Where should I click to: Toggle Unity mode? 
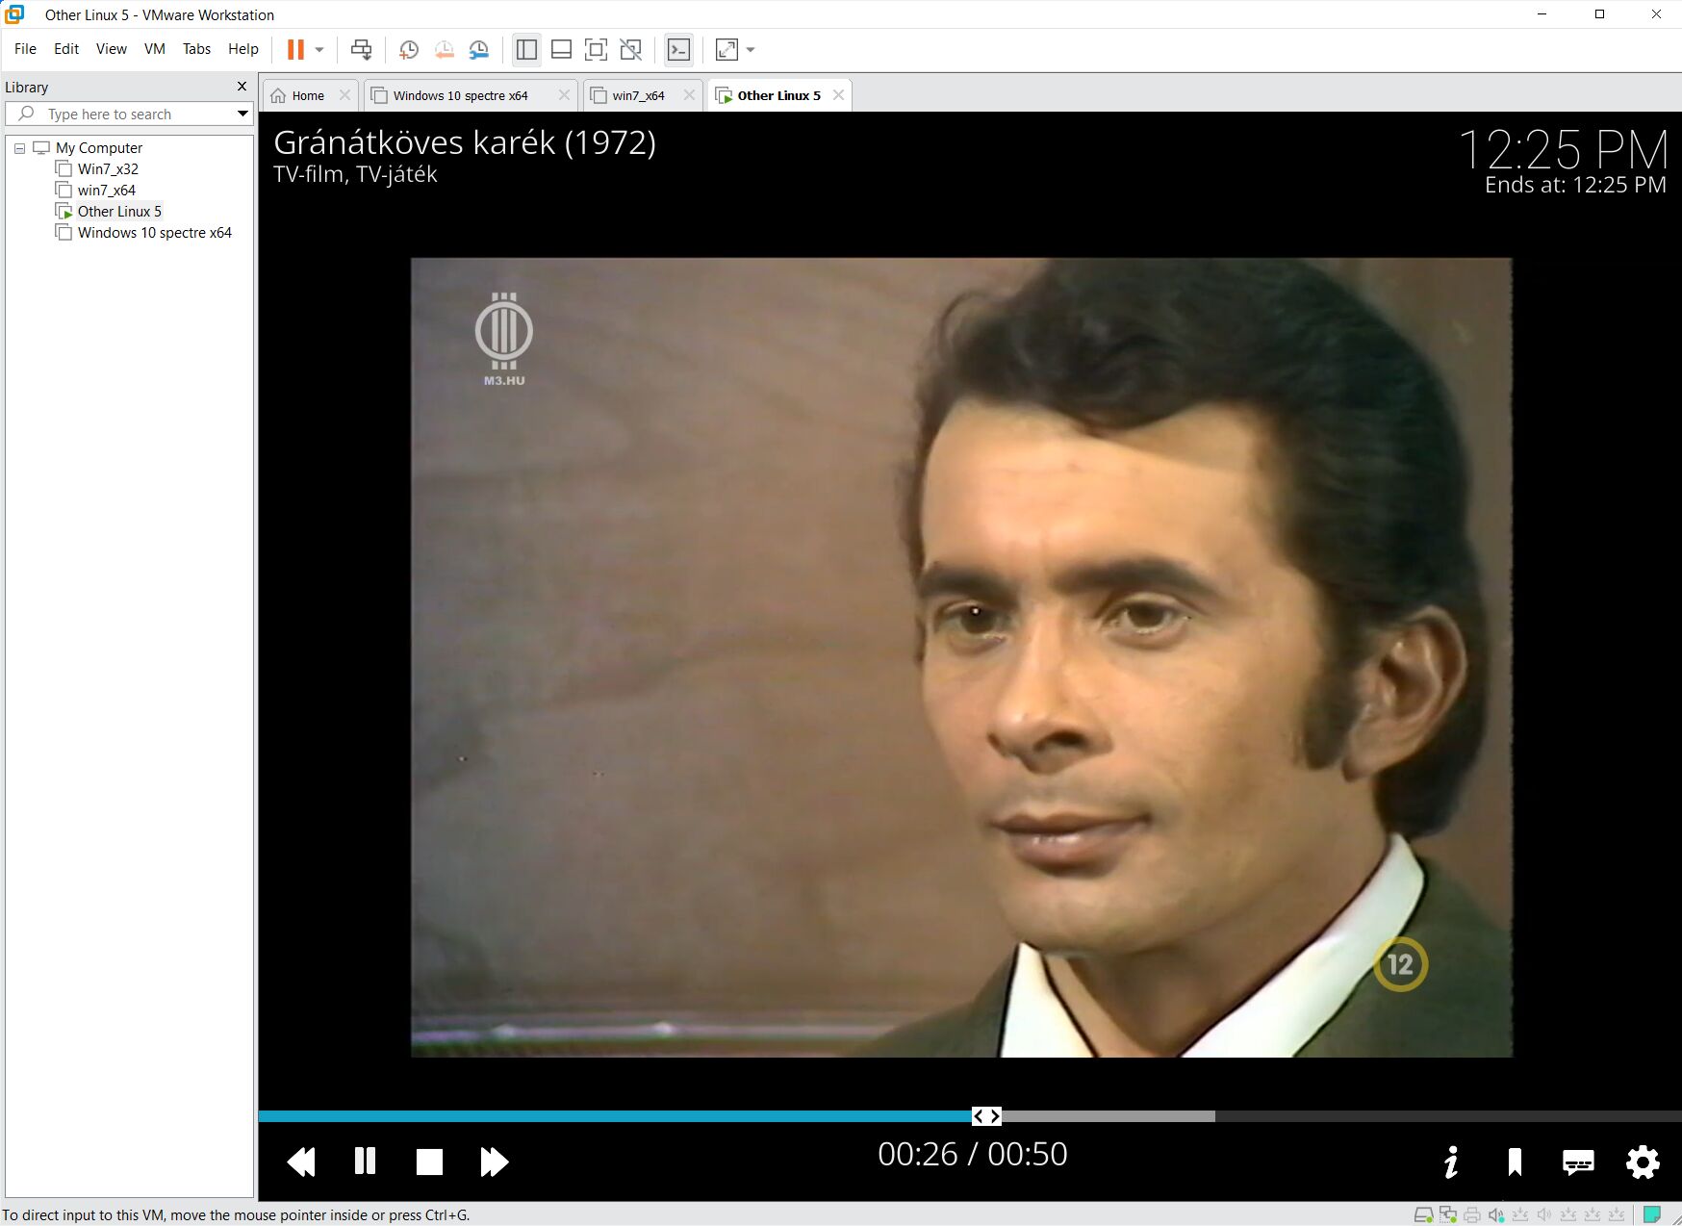point(630,49)
